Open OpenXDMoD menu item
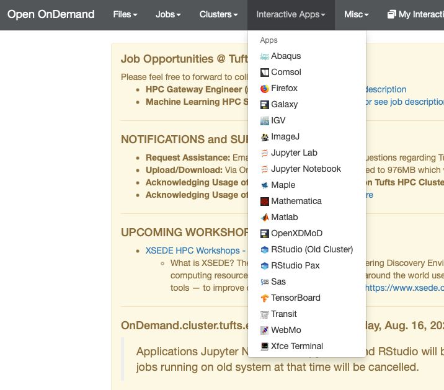 [x=307, y=234]
